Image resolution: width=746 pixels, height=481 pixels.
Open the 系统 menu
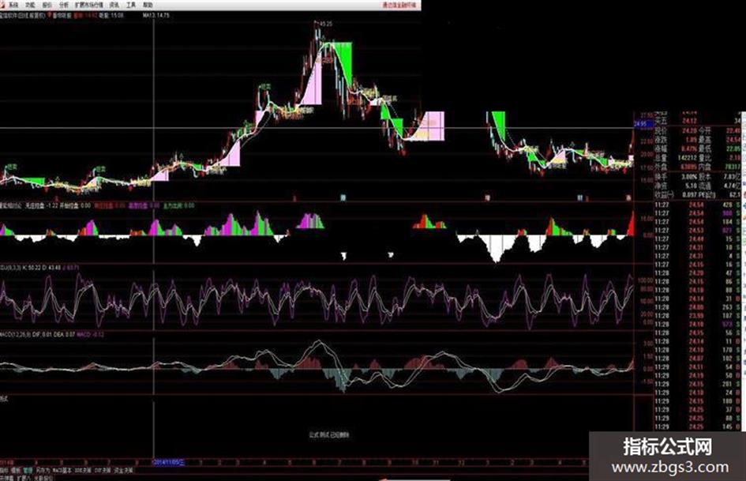tap(13, 5)
